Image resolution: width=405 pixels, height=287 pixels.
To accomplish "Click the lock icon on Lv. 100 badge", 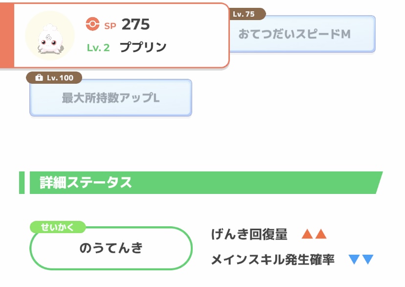I will [40, 78].
